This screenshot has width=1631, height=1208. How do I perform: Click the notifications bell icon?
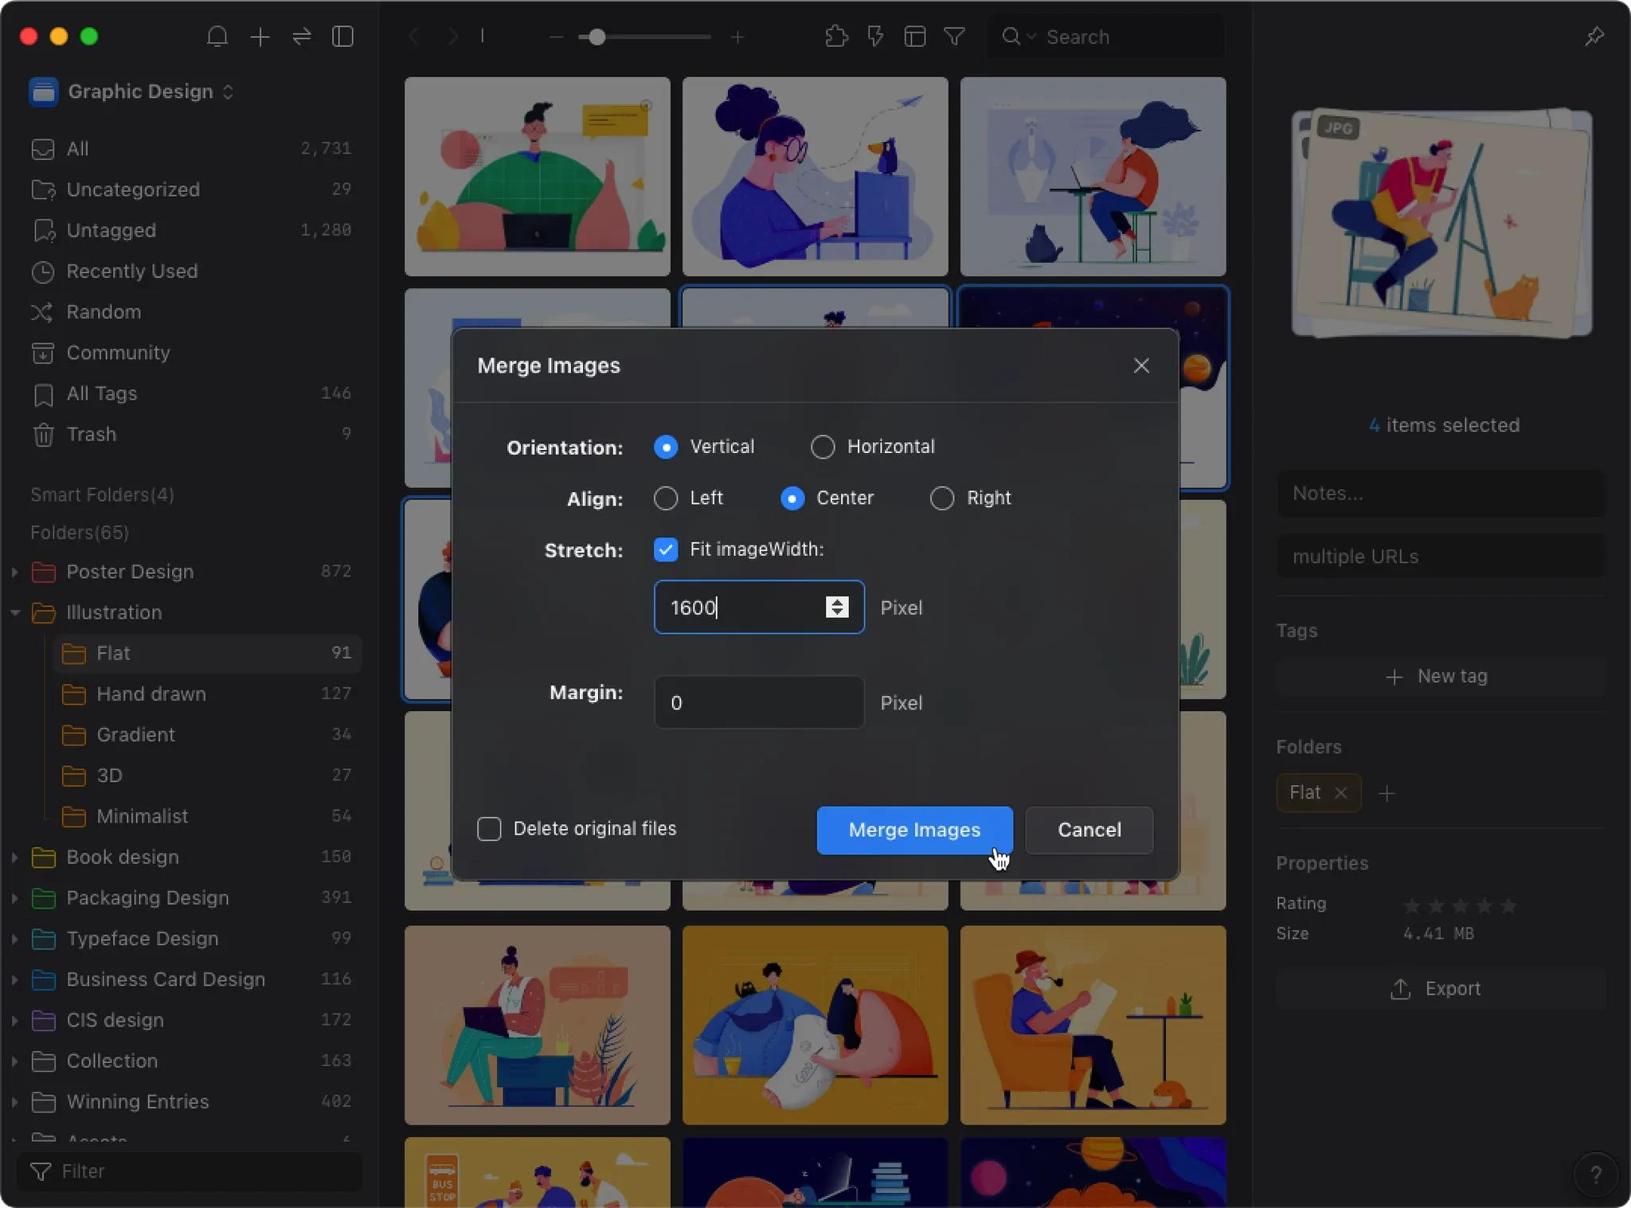pyautogui.click(x=217, y=37)
